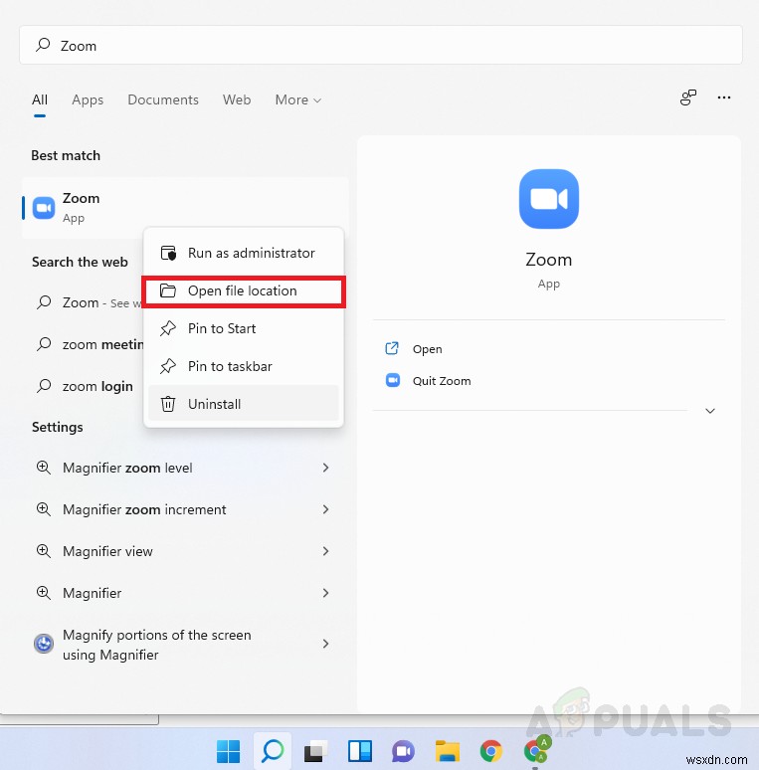The height and width of the screenshot is (770, 759).
Task: Open the 'Magnifier zoom increment' setting
Action: [x=185, y=509]
